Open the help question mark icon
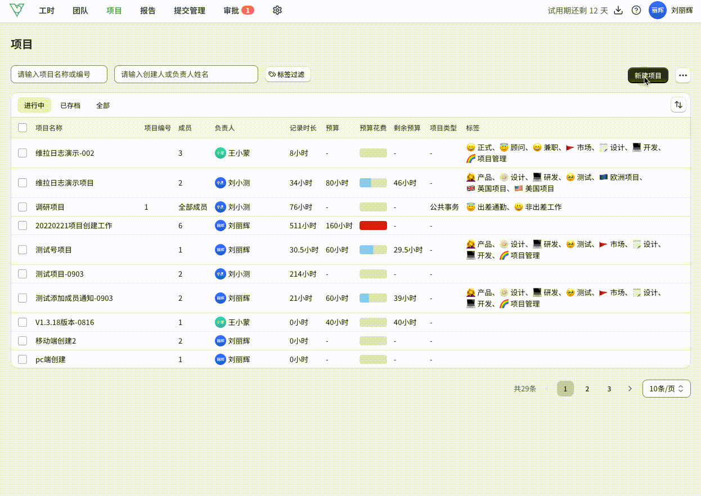The image size is (701, 496). pos(636,10)
